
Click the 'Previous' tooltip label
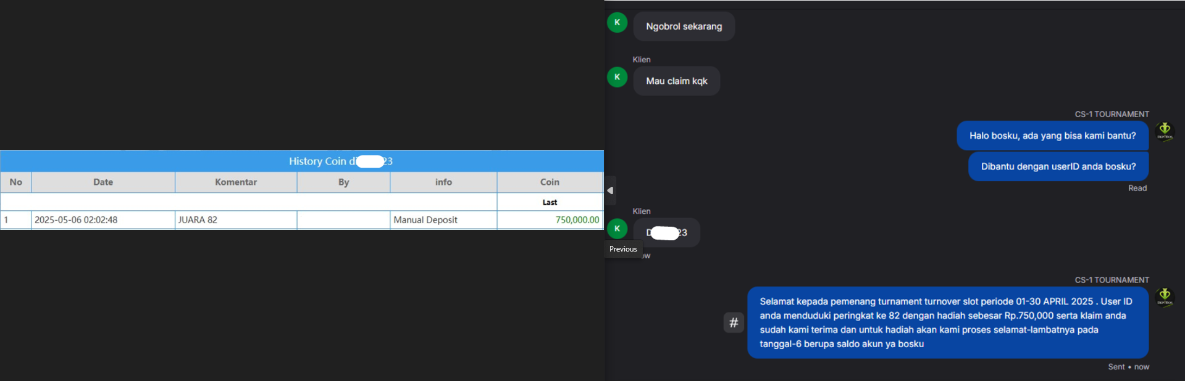click(623, 249)
